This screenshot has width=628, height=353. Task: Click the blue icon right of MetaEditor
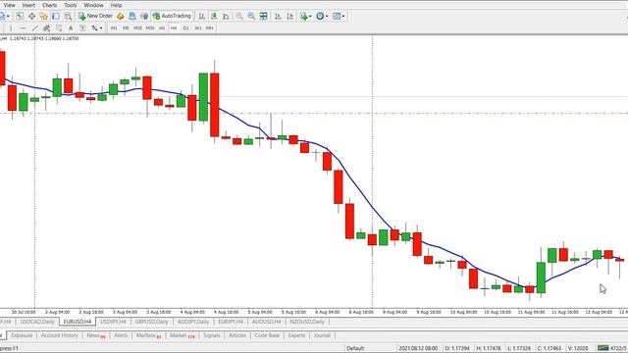(132, 16)
